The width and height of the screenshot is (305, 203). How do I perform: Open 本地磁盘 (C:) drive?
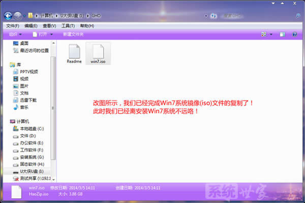(28, 128)
